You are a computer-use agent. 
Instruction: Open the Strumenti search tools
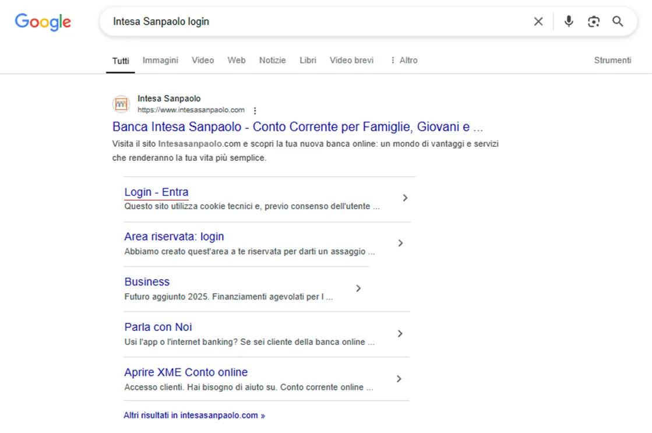(x=612, y=60)
